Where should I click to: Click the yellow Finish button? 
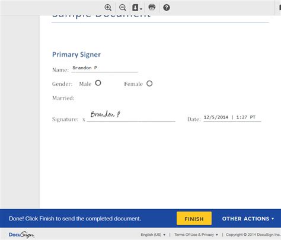pyautogui.click(x=194, y=219)
